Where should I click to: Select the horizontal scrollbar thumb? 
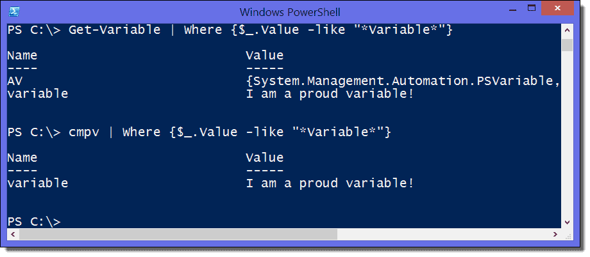tap(178, 234)
